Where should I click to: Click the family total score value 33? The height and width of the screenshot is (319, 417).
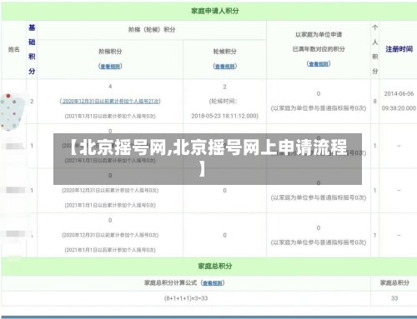(x=394, y=298)
